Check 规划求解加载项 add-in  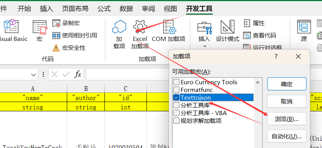pos(176,121)
